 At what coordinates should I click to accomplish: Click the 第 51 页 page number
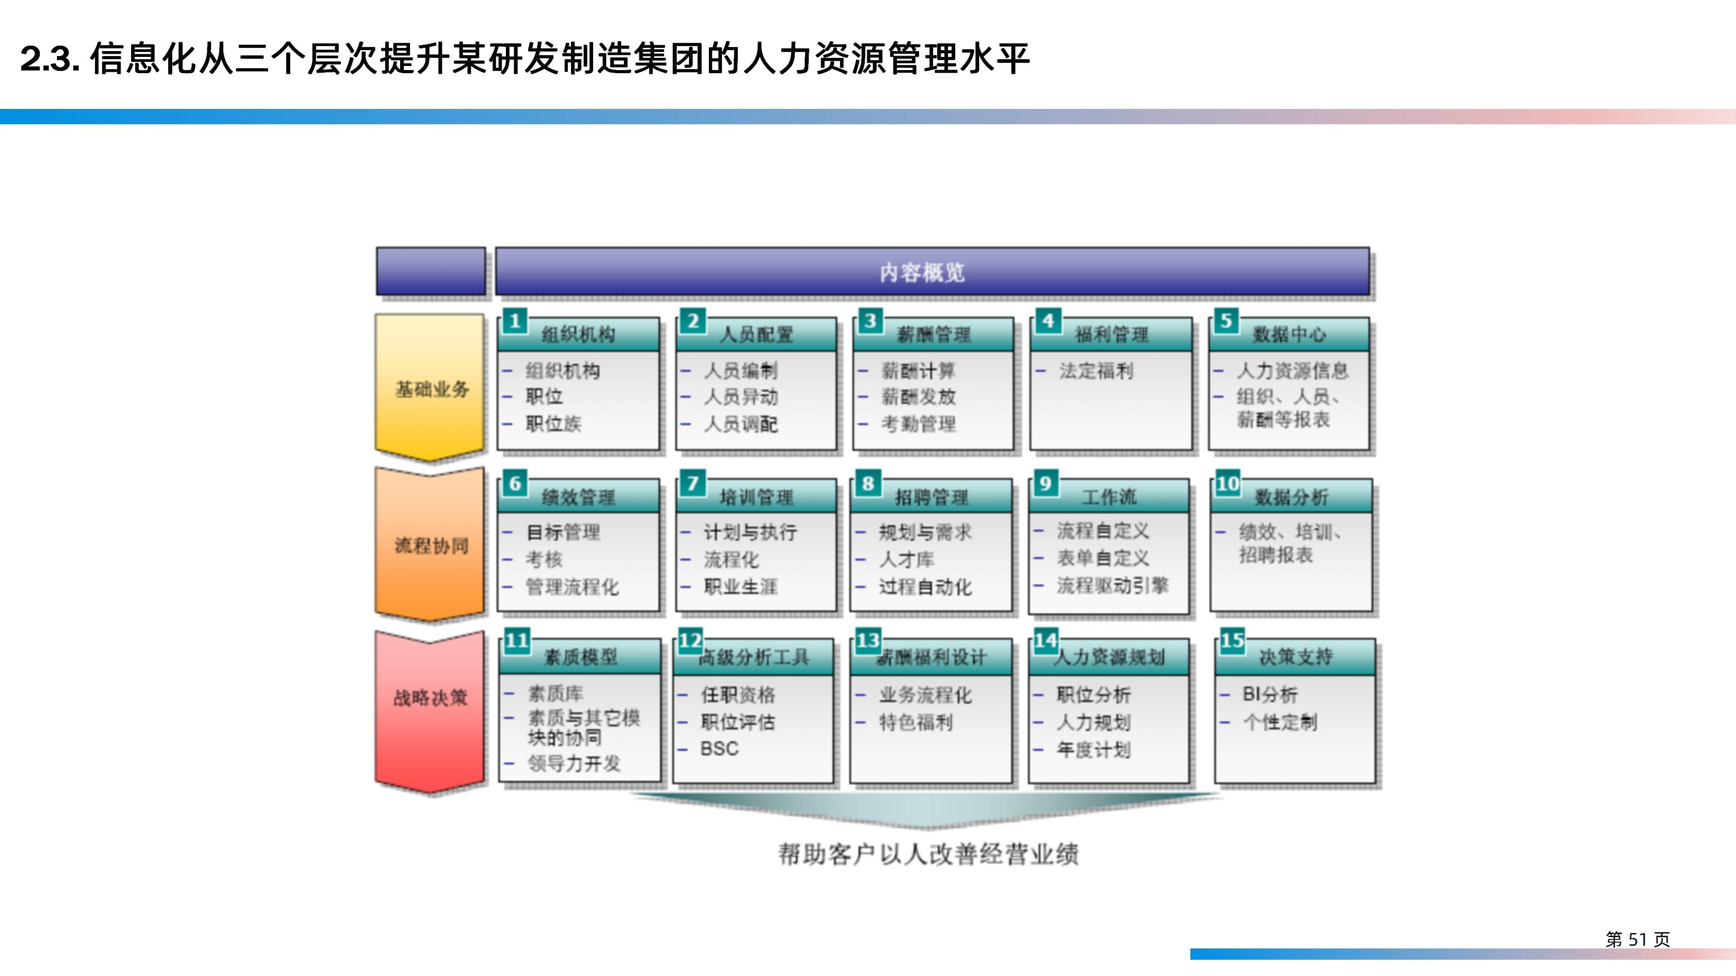point(1637,939)
